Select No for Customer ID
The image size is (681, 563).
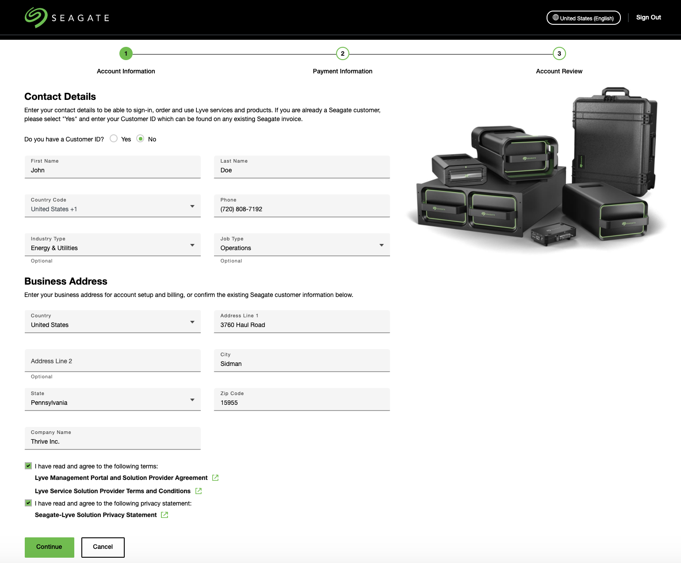(140, 139)
